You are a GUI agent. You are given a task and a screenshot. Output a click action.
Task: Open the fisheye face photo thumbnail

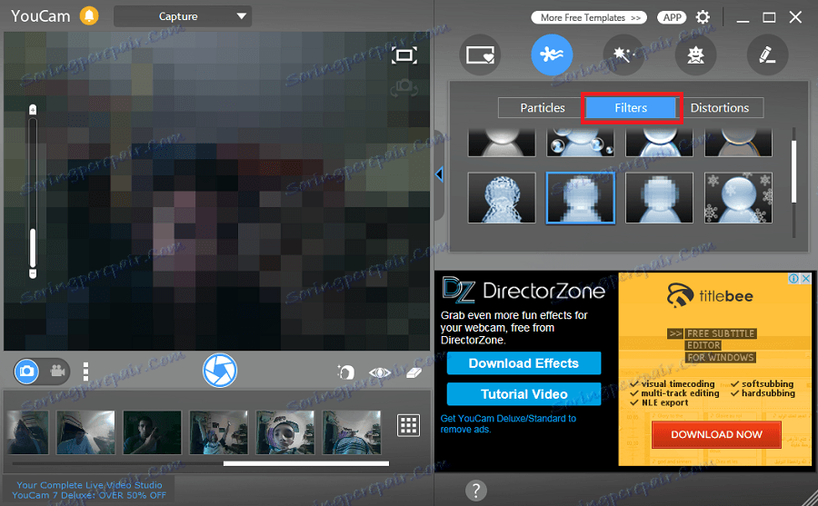[x=284, y=432]
